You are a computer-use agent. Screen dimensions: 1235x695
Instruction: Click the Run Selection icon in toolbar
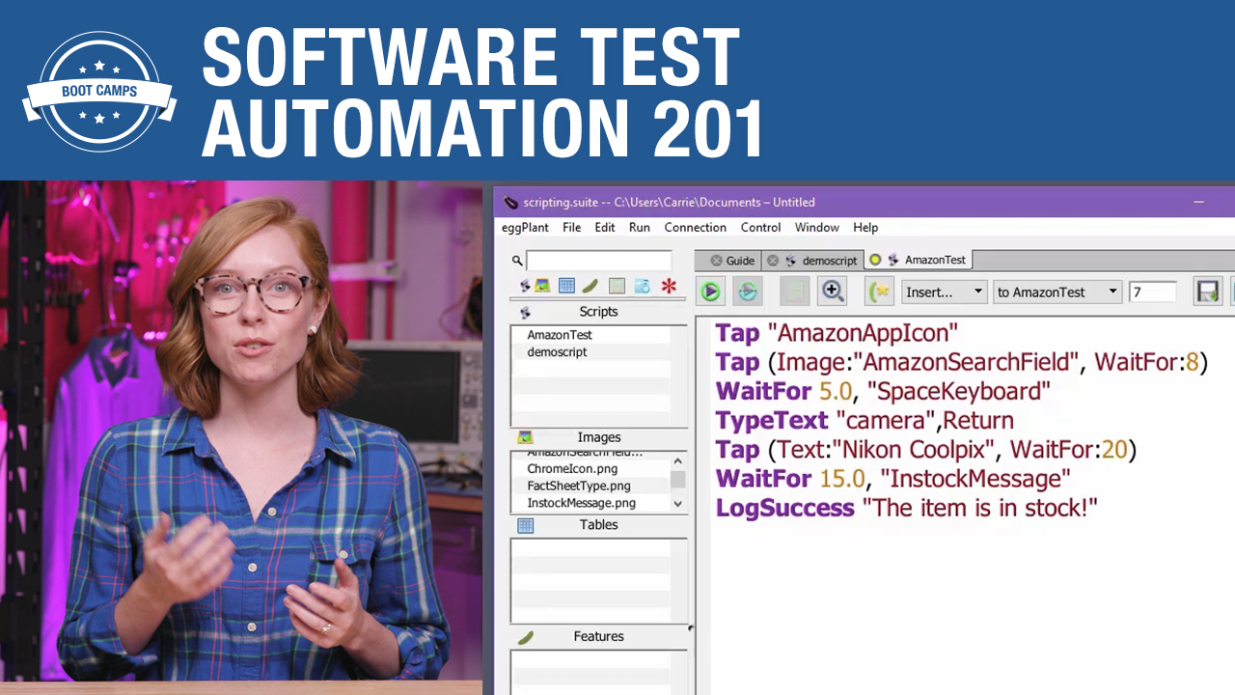(x=747, y=292)
